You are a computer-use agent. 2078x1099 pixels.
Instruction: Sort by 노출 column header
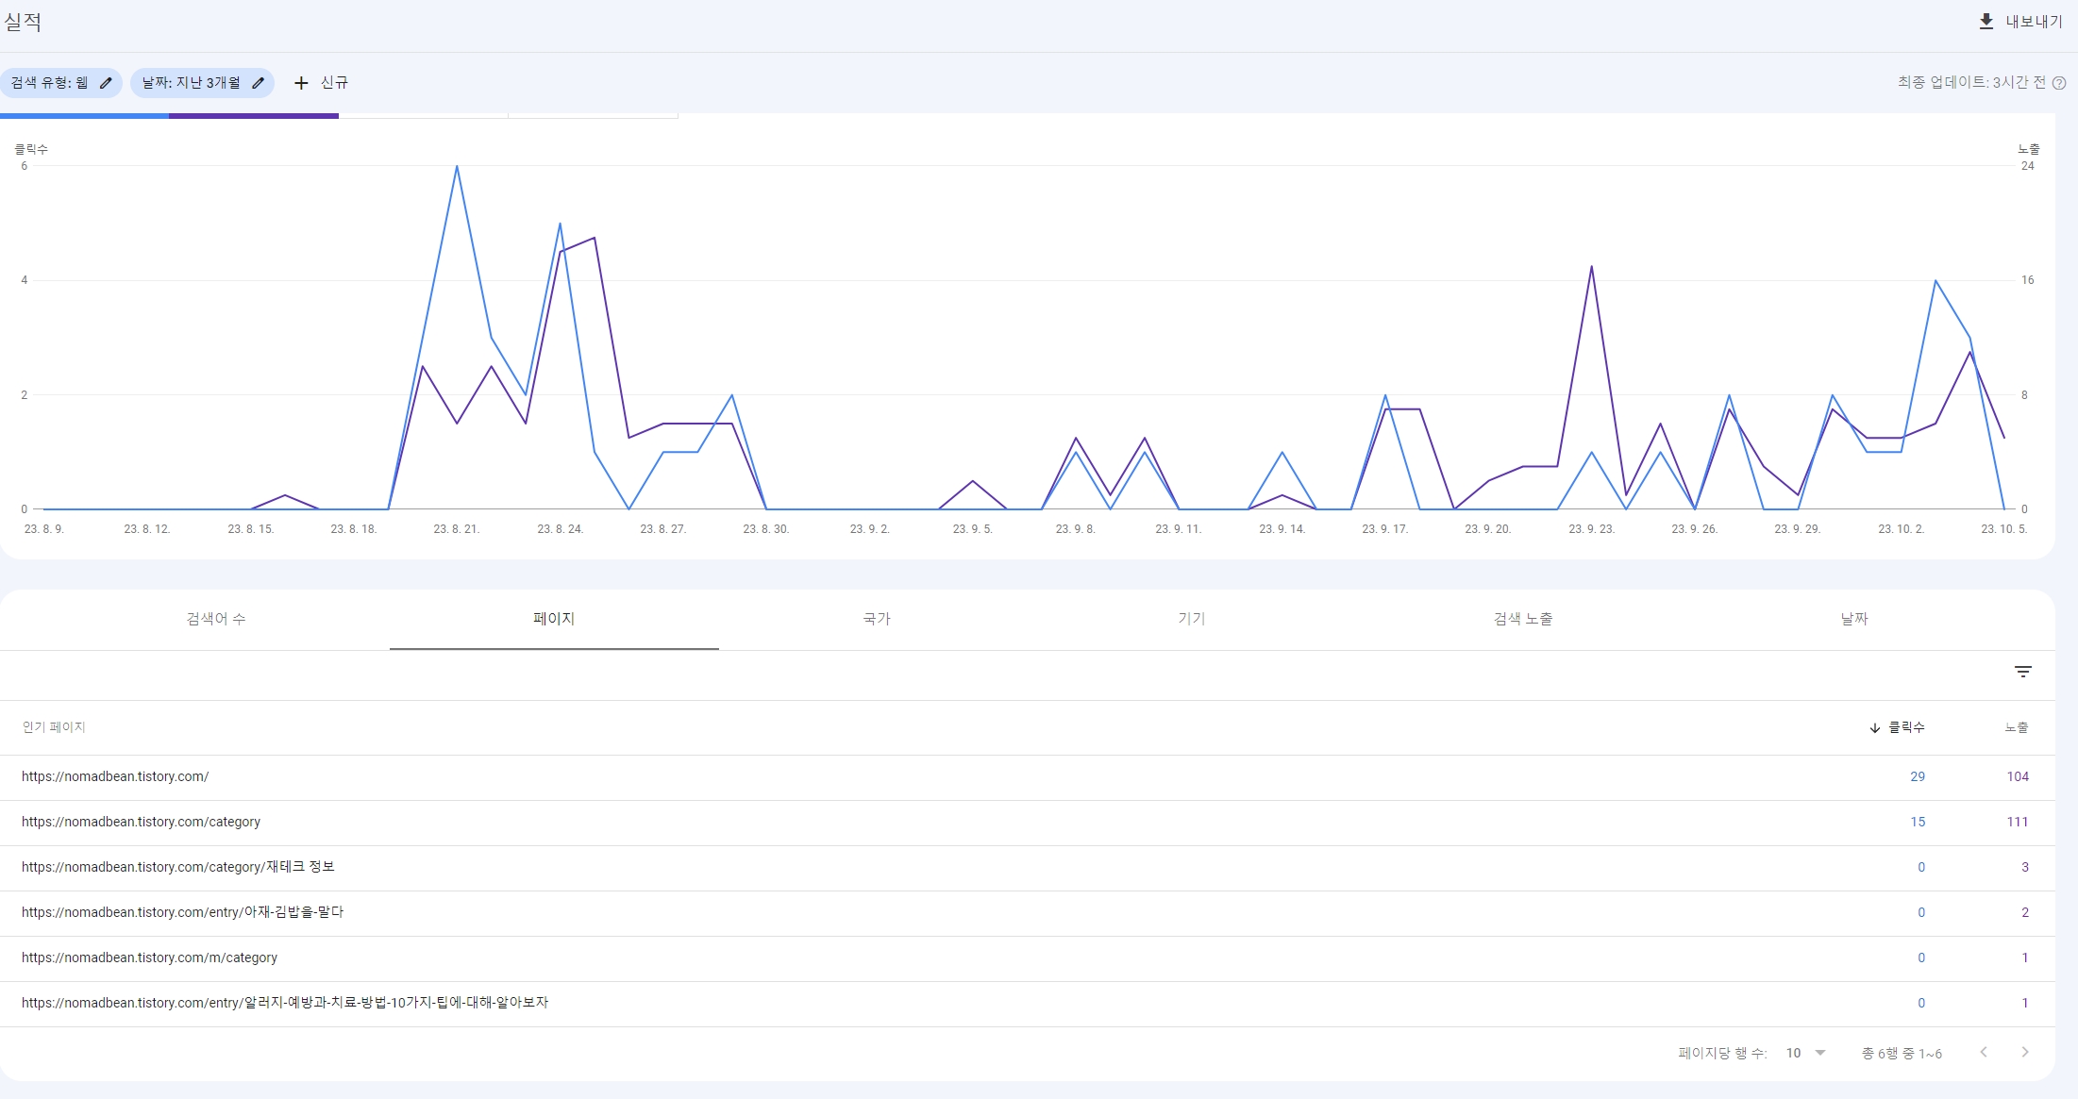click(x=2017, y=727)
